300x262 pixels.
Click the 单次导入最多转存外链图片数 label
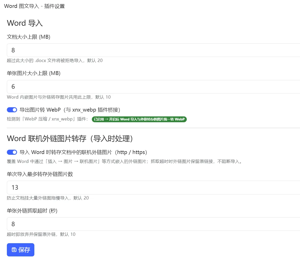pyautogui.click(x=40, y=174)
